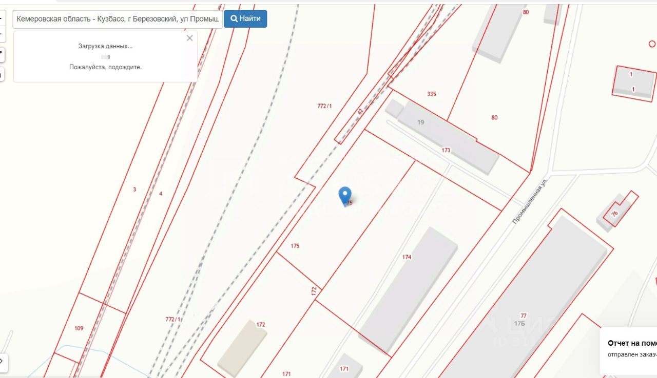Click the Найти search button

[245, 18]
